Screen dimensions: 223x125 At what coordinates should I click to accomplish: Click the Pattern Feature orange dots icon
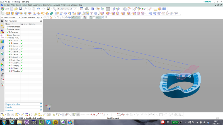click(x=43, y=13)
